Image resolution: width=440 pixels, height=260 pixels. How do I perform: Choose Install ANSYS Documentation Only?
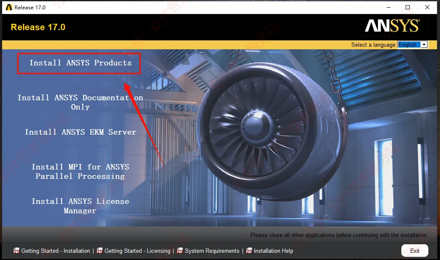80,102
